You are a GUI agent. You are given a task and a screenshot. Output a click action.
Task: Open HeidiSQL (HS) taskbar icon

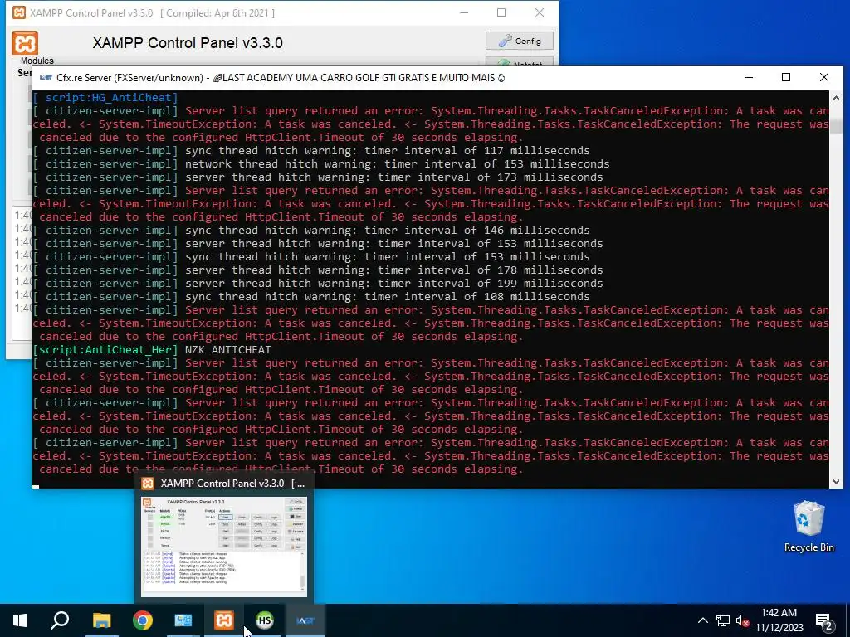tap(265, 620)
